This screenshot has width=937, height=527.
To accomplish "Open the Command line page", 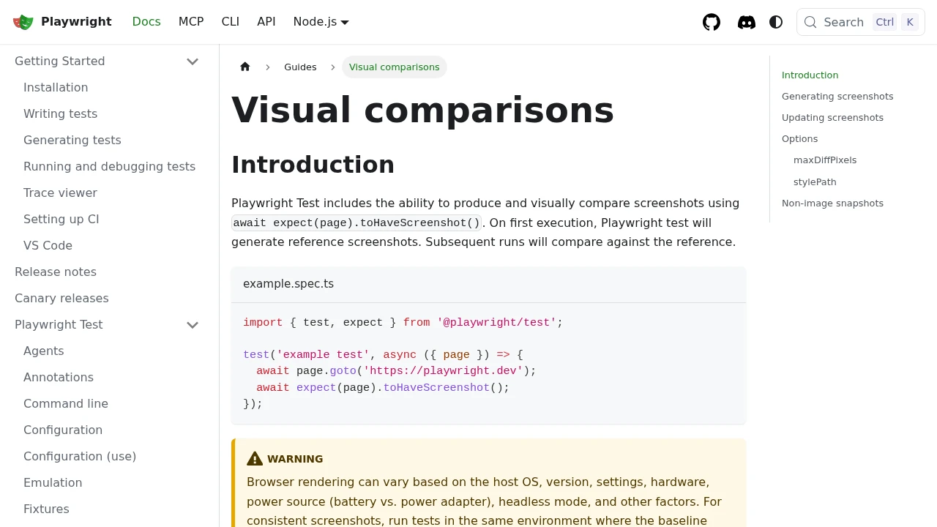I will [x=66, y=404].
